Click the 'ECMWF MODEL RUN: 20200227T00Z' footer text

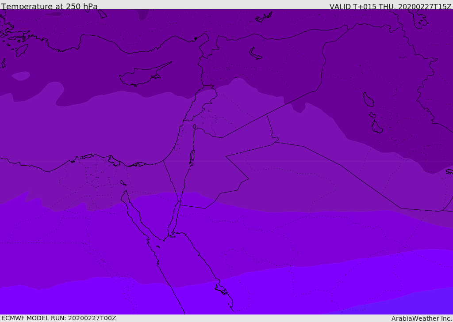pos(59,318)
